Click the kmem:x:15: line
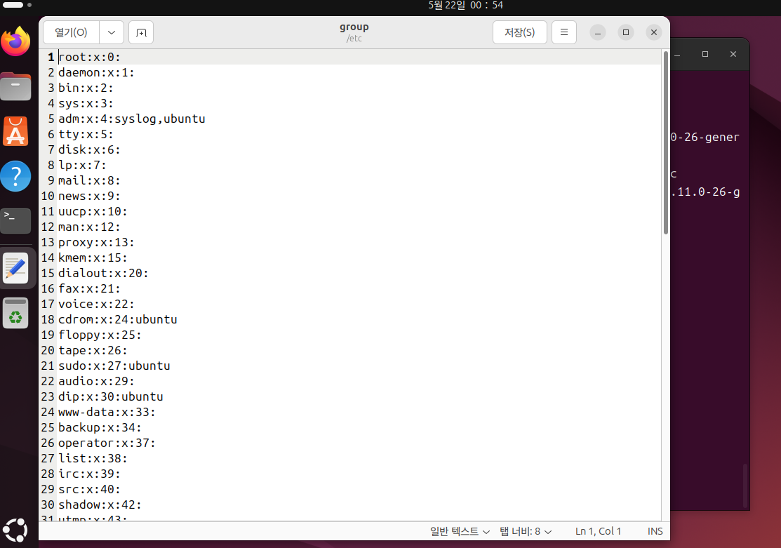Viewport: 781px width, 548px height. tap(93, 258)
